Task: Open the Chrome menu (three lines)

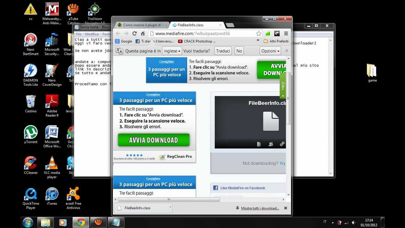Action: tap(286, 34)
